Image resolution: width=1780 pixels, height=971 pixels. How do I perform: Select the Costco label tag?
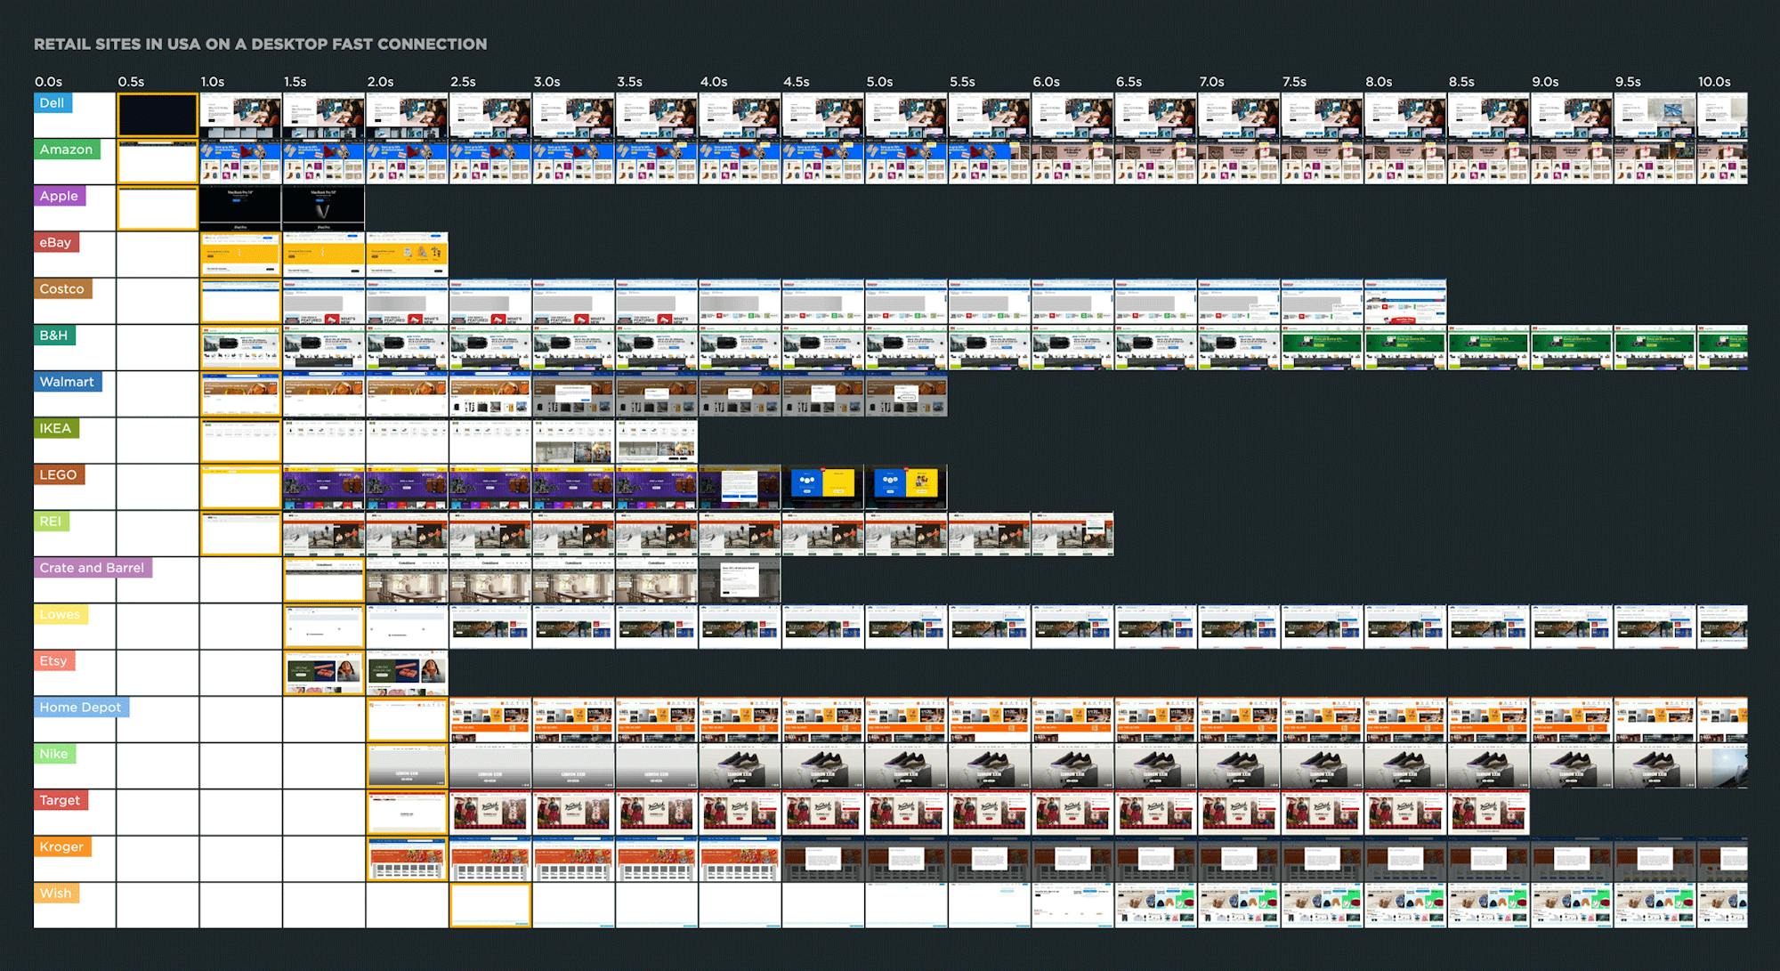click(61, 289)
